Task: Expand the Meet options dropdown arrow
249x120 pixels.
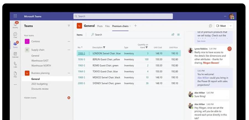Action: click(x=230, y=26)
